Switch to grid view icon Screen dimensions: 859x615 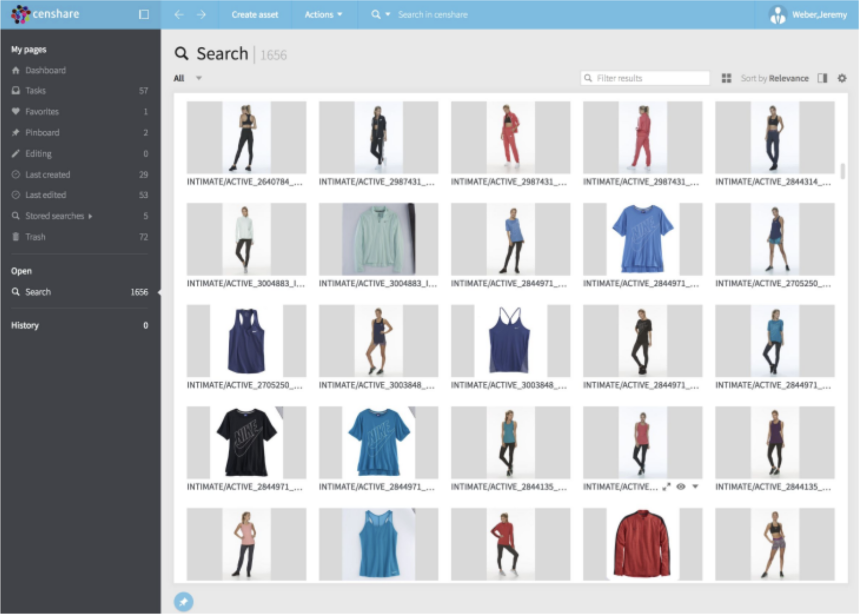(x=726, y=78)
